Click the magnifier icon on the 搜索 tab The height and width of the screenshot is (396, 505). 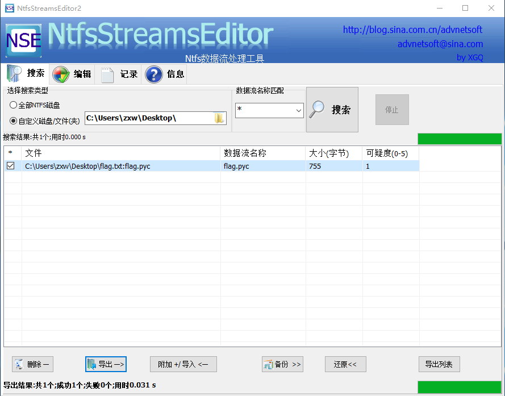coord(12,73)
